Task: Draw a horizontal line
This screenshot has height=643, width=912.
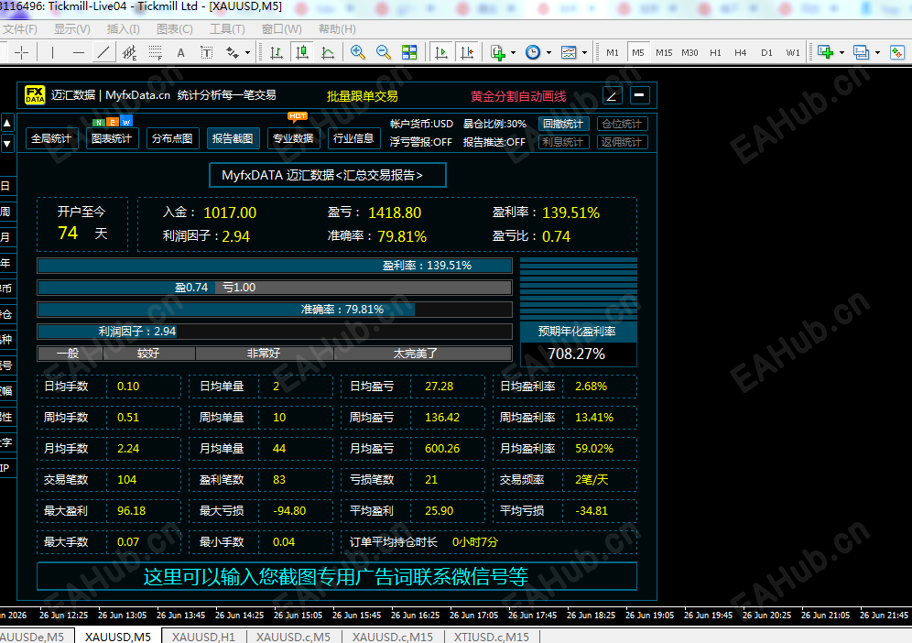Action: click(79, 53)
